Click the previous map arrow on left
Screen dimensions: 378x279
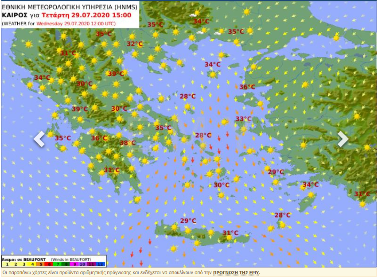pyautogui.click(x=39, y=139)
